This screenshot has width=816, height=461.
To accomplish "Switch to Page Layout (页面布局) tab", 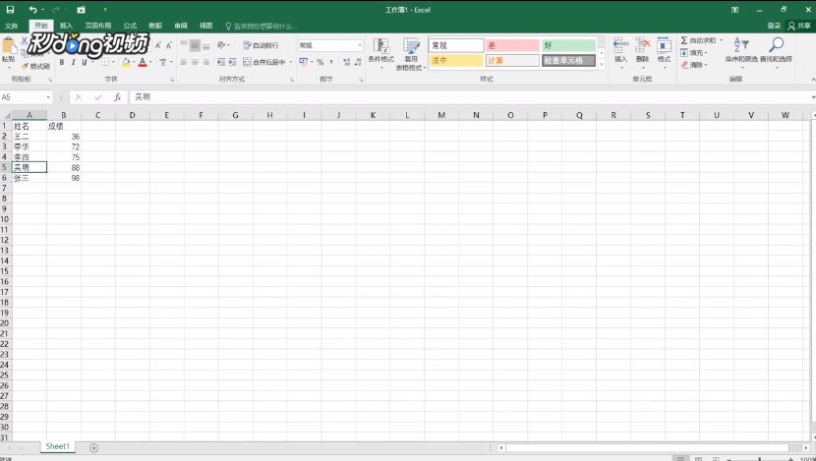I will 98,26.
